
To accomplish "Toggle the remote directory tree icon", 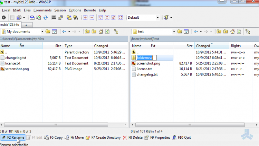I will click(x=248, y=31).
